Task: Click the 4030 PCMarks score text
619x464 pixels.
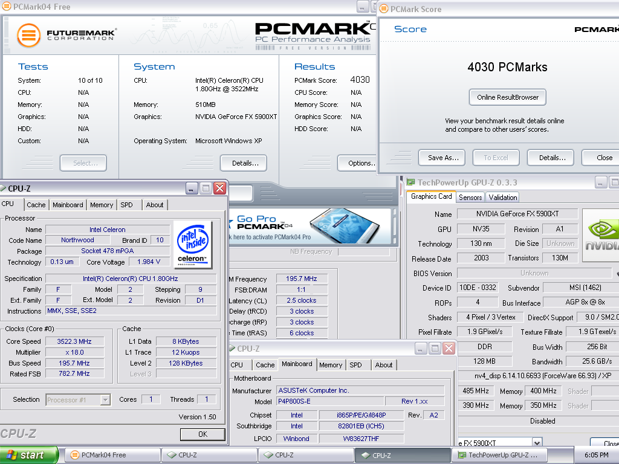Action: [x=507, y=67]
